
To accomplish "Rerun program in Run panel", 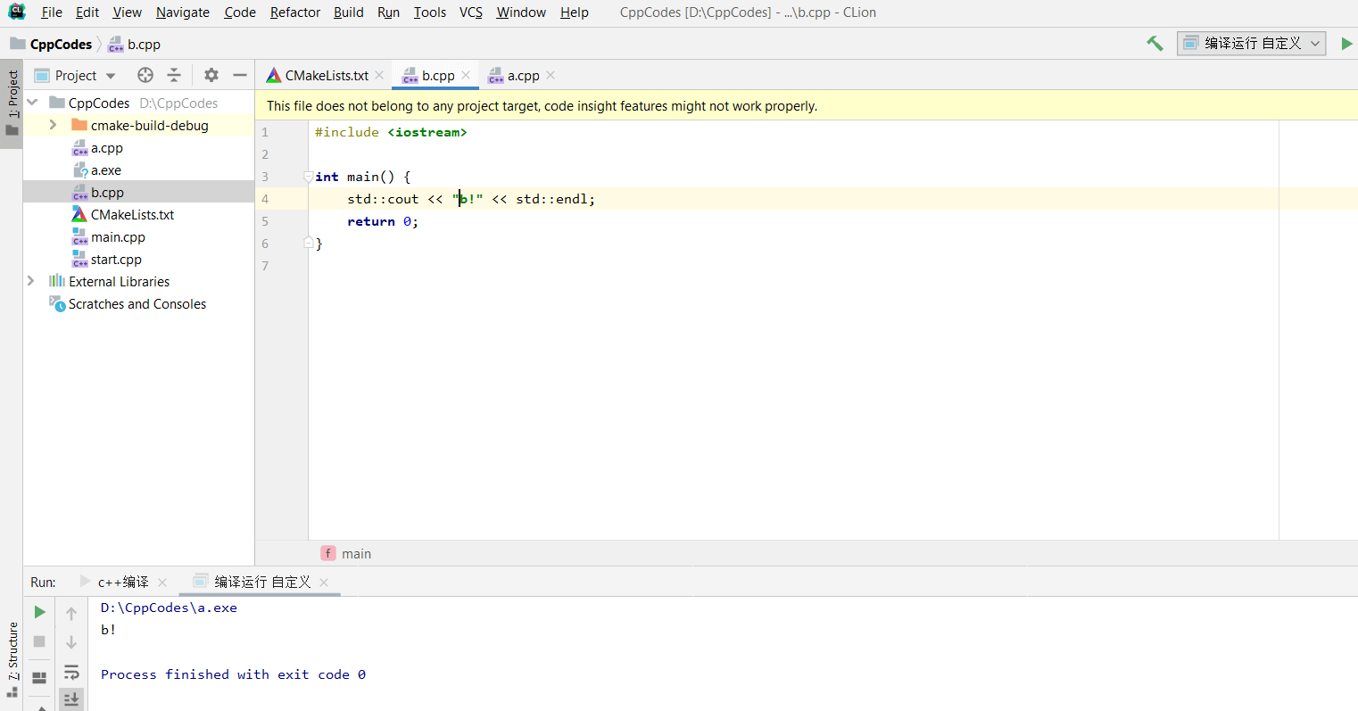I will click(x=39, y=612).
